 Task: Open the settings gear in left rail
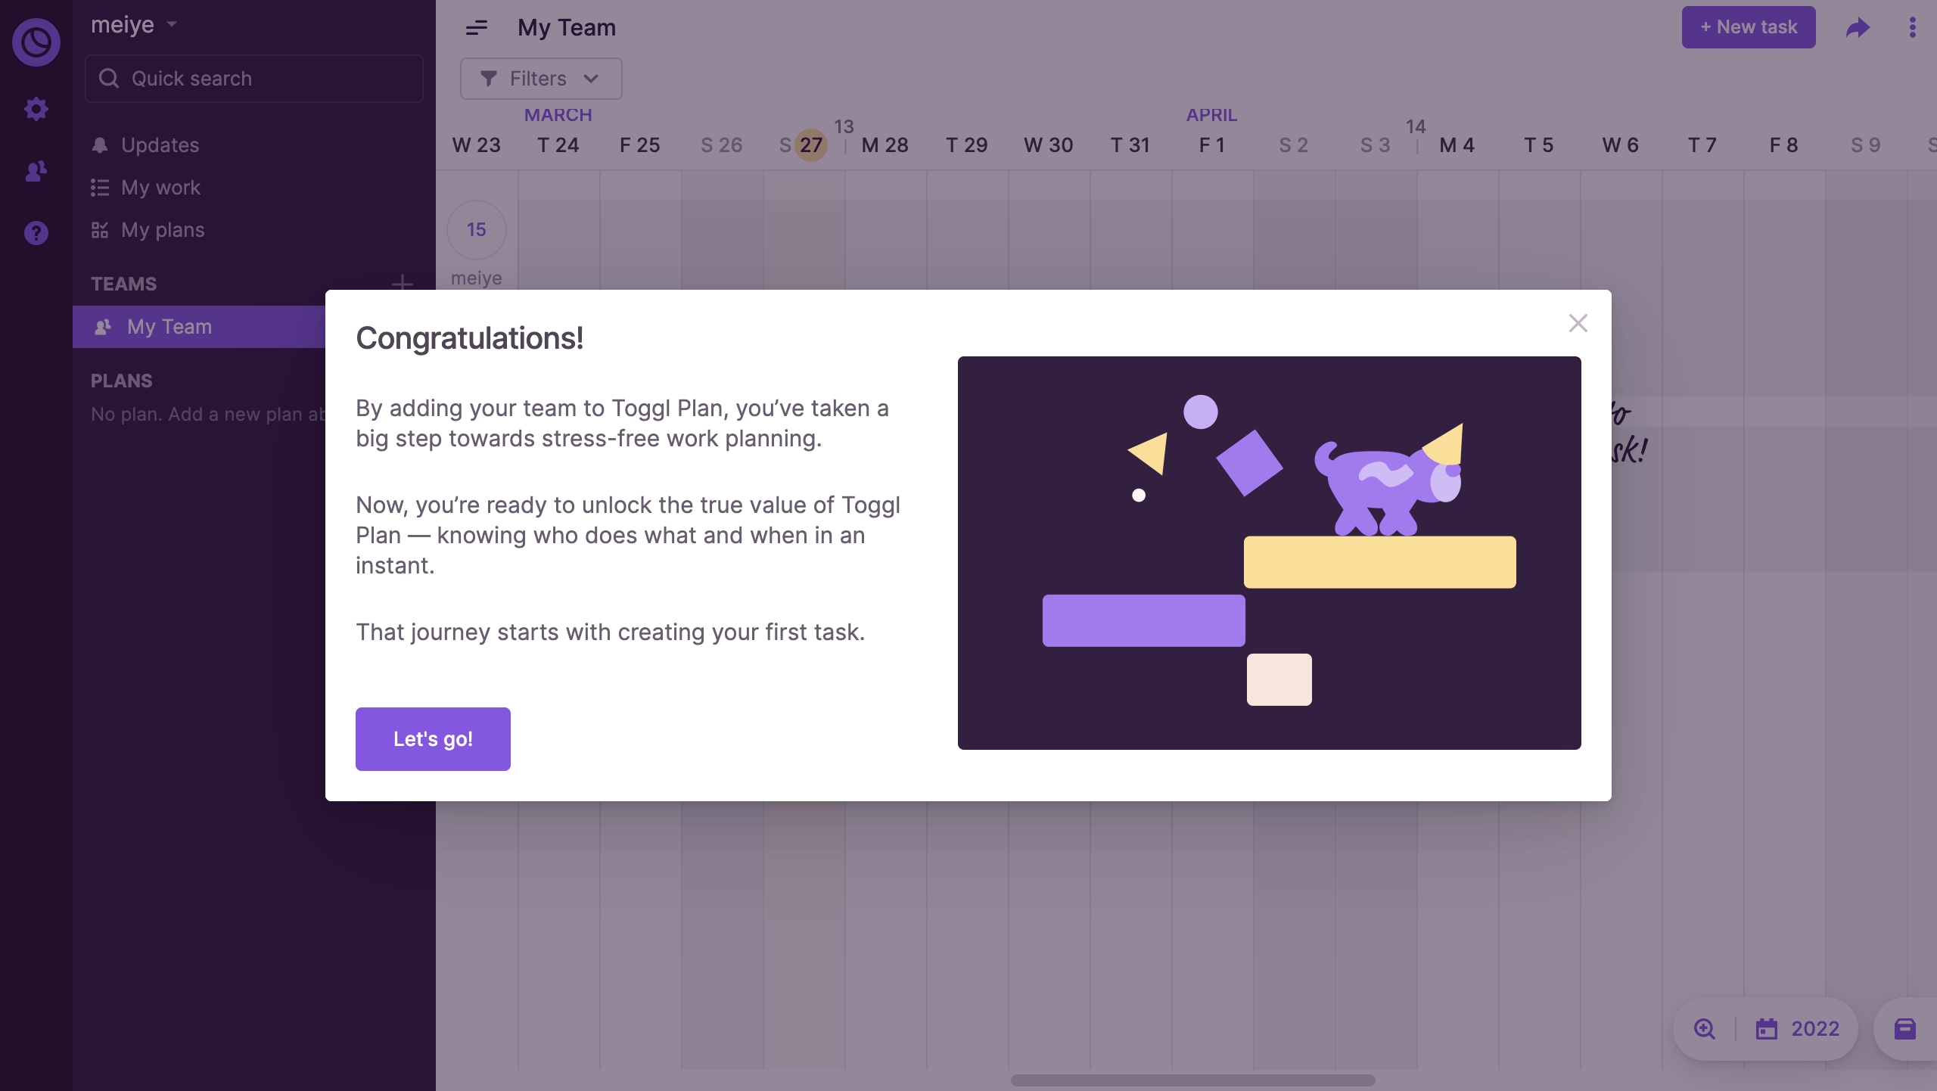click(36, 109)
